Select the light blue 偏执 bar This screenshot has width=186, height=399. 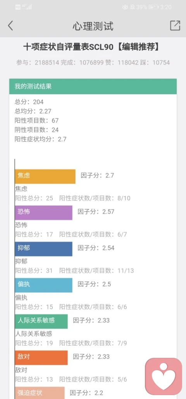[x=43, y=285]
